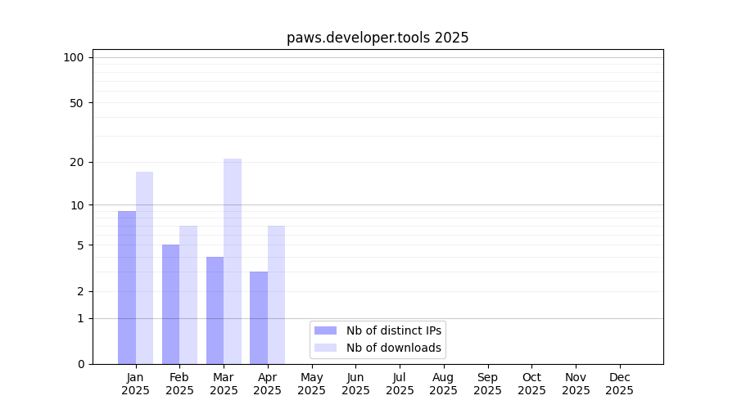Screen dimensions: 737x409
Task: Click the 0 y-axis tick label
Action: click(x=80, y=364)
